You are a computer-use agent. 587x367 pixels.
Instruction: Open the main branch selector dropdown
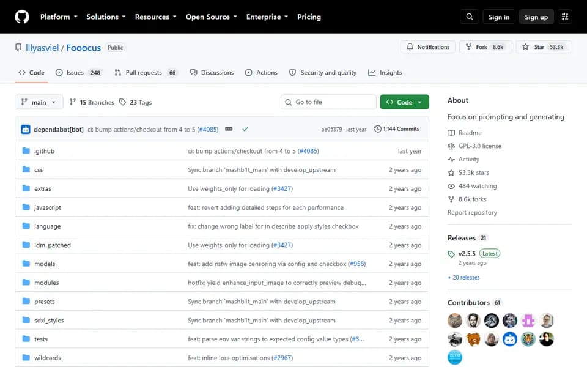pos(39,102)
